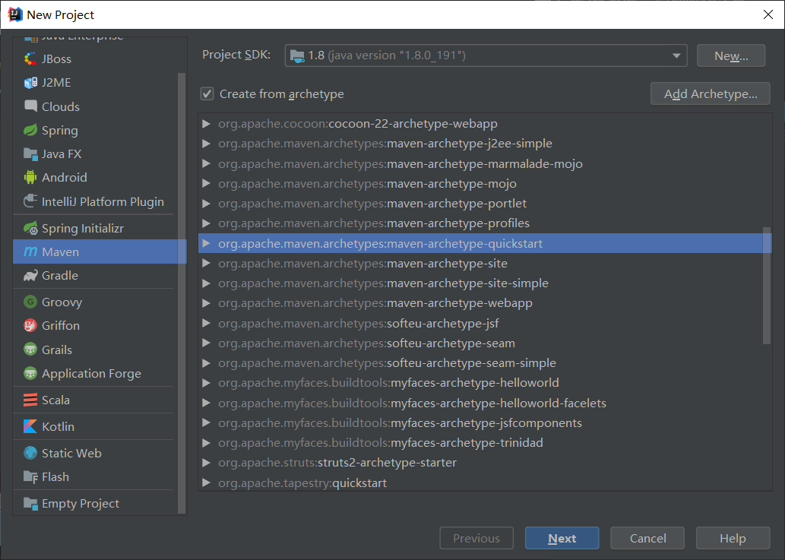Click the JBoss icon in the project type list

tap(30, 59)
